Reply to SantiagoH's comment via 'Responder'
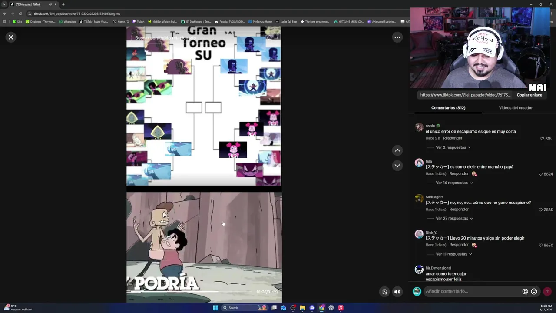556x313 pixels. tap(459, 210)
